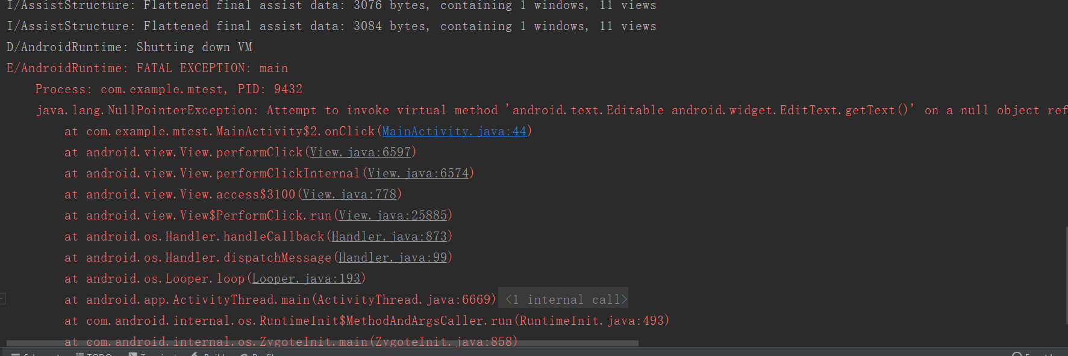Click the 'FATAL EXCEPTION: main' log line
Viewport: 1068px width, 356px height.
click(147, 68)
